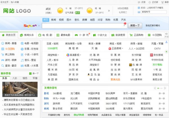Go to previous 发现你喜欢 page arrow
The width and height of the screenshot is (169, 118).
coord(155,88)
